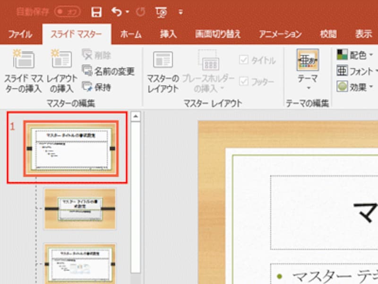Select the third layout thumbnail
This screenshot has height=284, width=378.
pos(80,264)
